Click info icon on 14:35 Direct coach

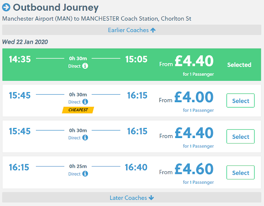click(85, 66)
